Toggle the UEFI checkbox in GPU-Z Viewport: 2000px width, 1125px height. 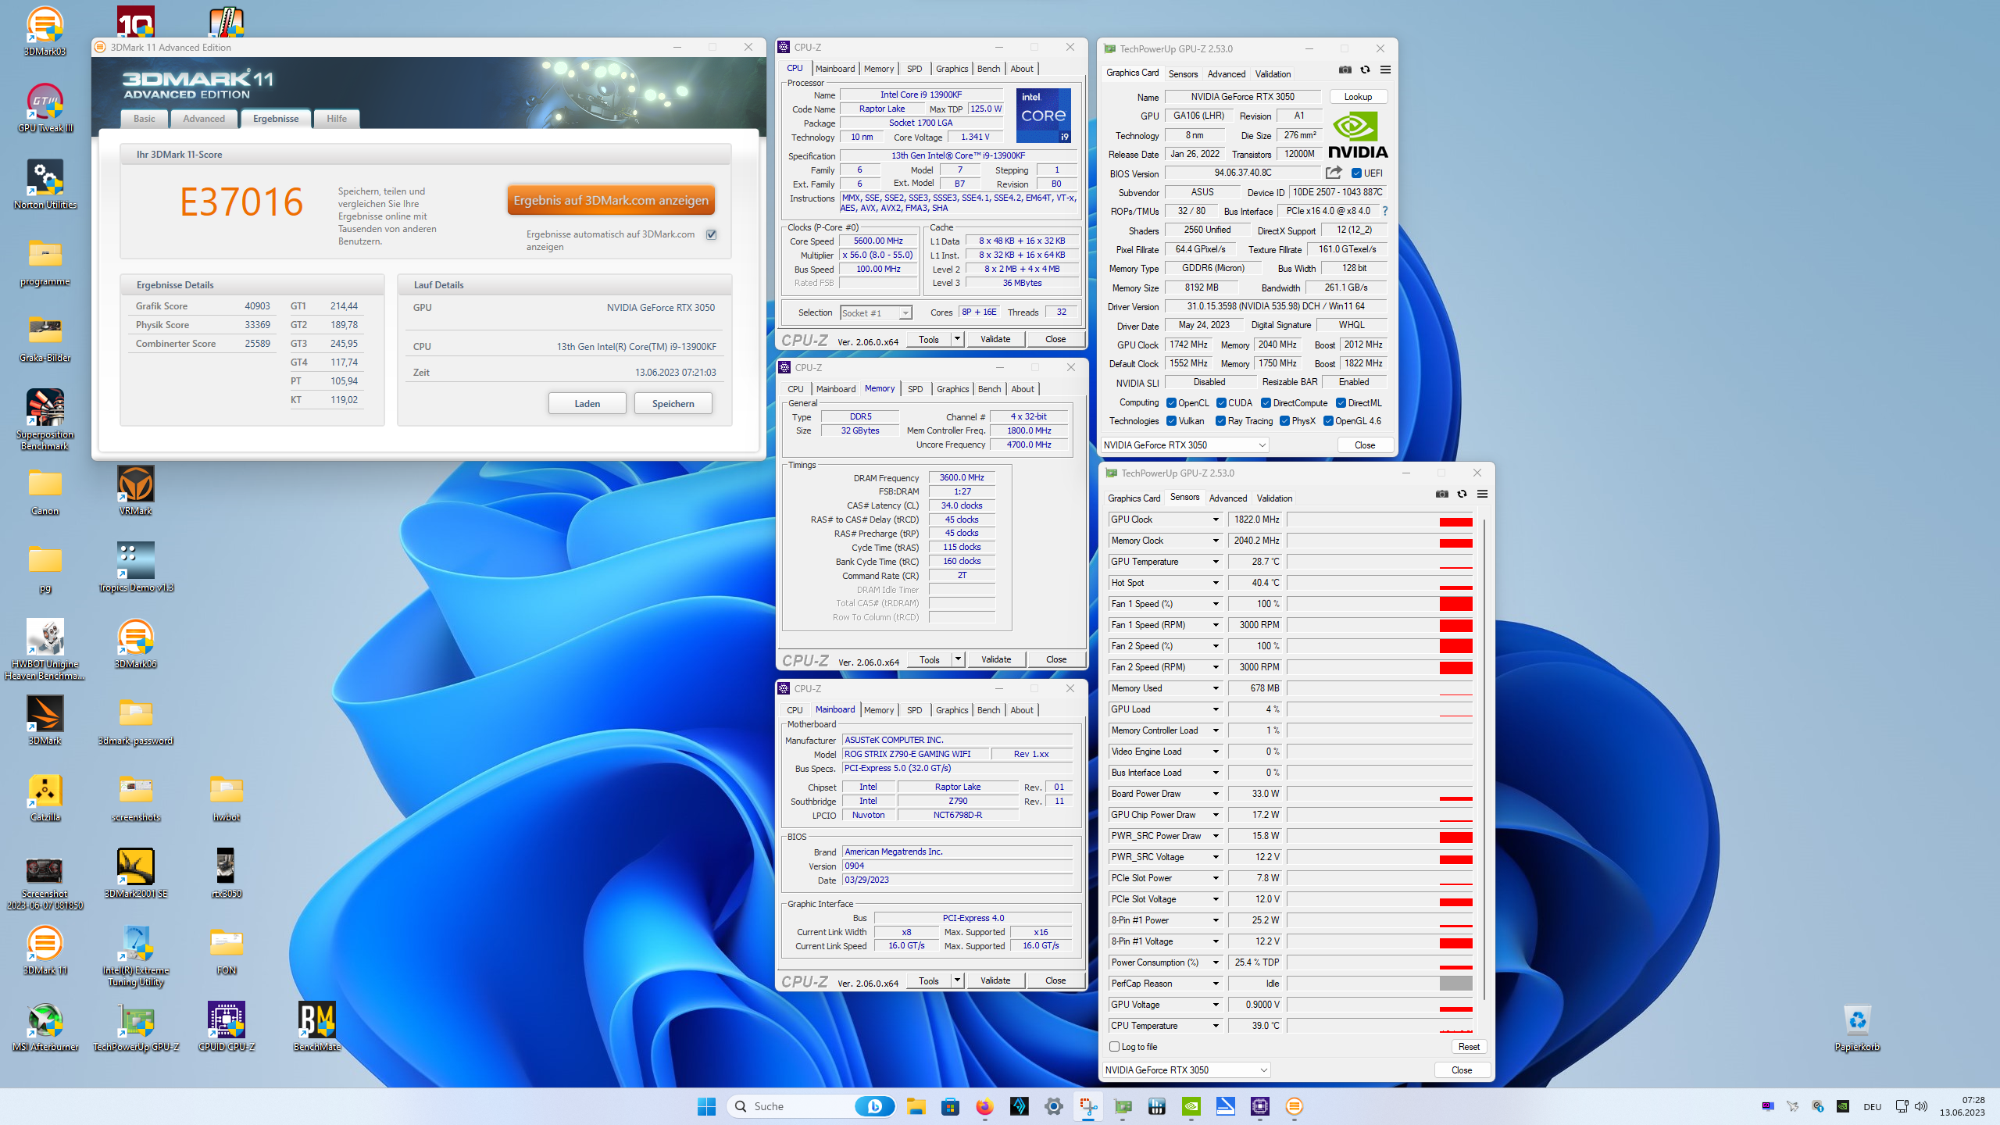coord(1356,173)
